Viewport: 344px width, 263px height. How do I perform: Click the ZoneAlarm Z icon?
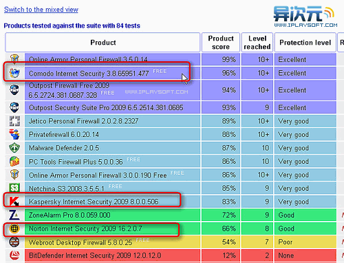point(14,215)
